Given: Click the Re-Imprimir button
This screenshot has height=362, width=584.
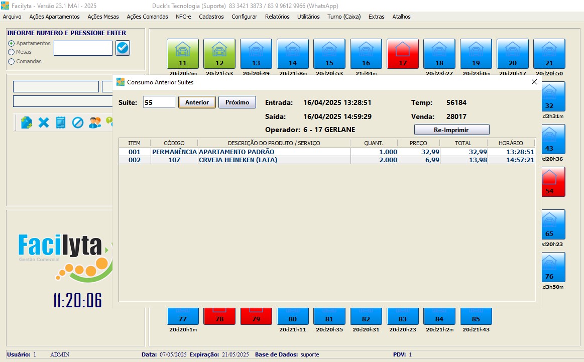Looking at the screenshot, I should 451,130.
